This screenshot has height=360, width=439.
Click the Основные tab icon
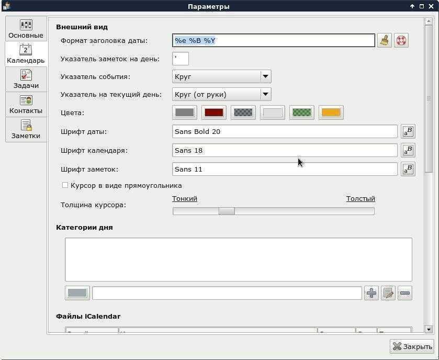tap(26, 25)
